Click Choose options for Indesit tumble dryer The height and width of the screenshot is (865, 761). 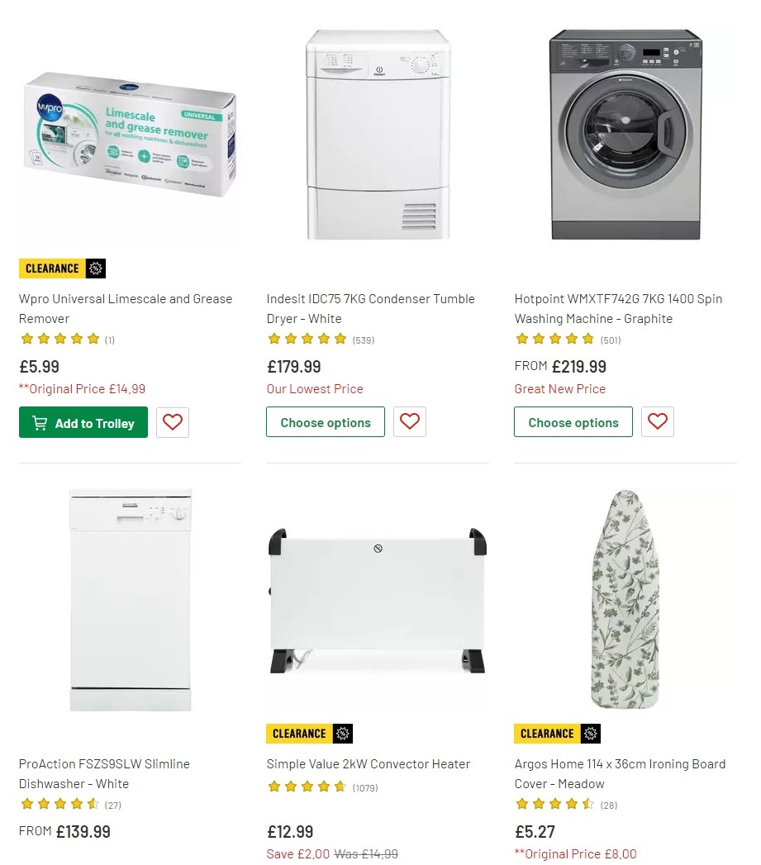point(325,421)
